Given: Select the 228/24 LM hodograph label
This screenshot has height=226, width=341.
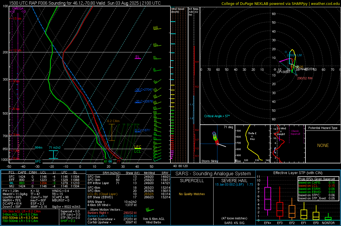Looking at the screenshot, I should 294,55.
